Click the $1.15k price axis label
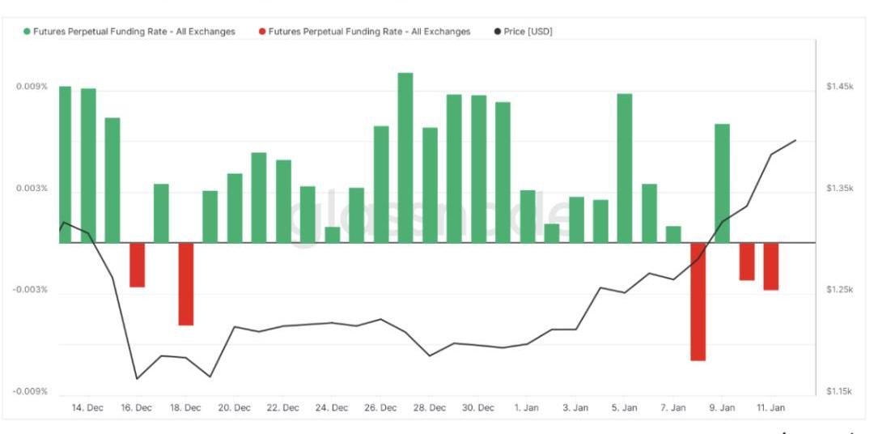The width and height of the screenshot is (874, 434). [839, 392]
